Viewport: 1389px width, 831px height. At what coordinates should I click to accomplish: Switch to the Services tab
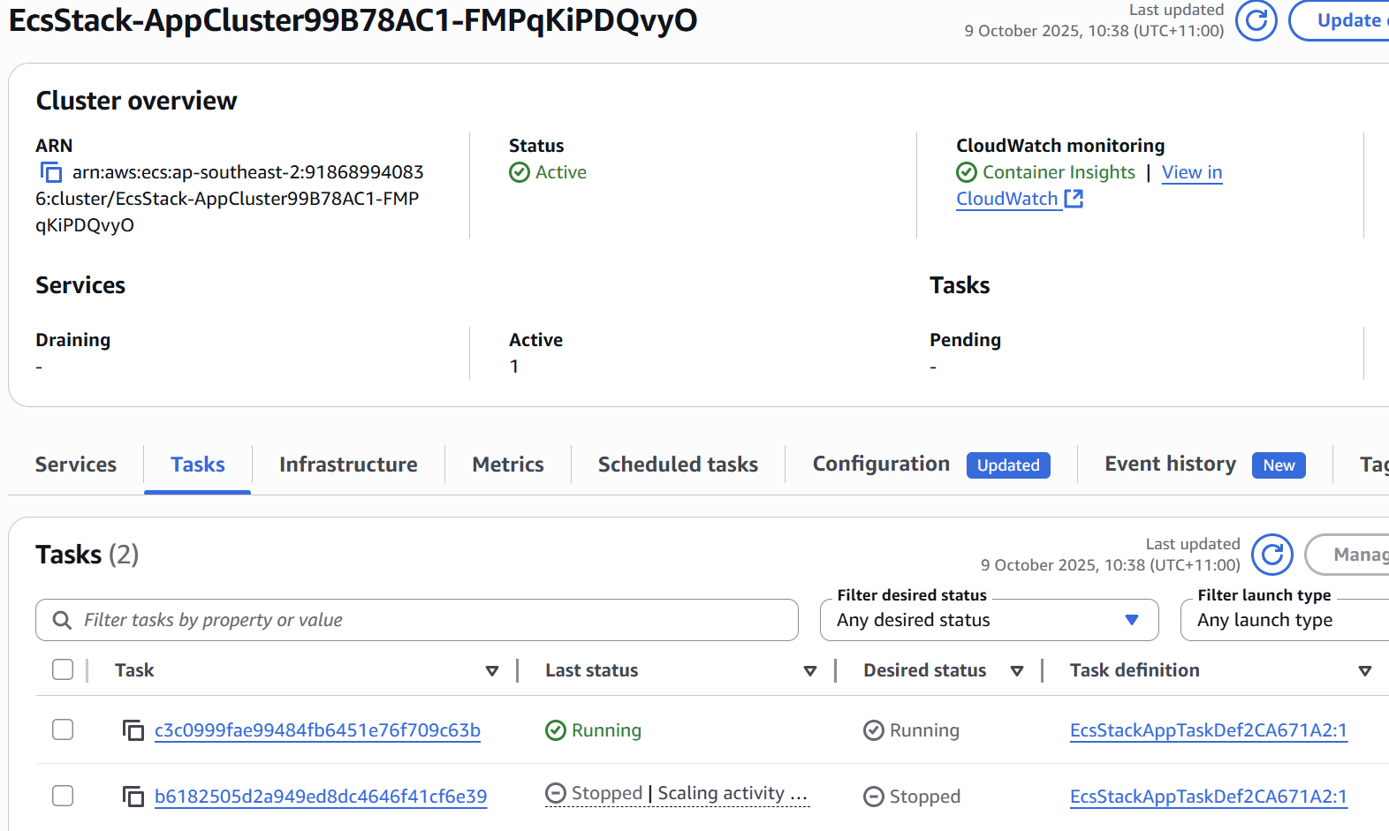click(x=76, y=465)
